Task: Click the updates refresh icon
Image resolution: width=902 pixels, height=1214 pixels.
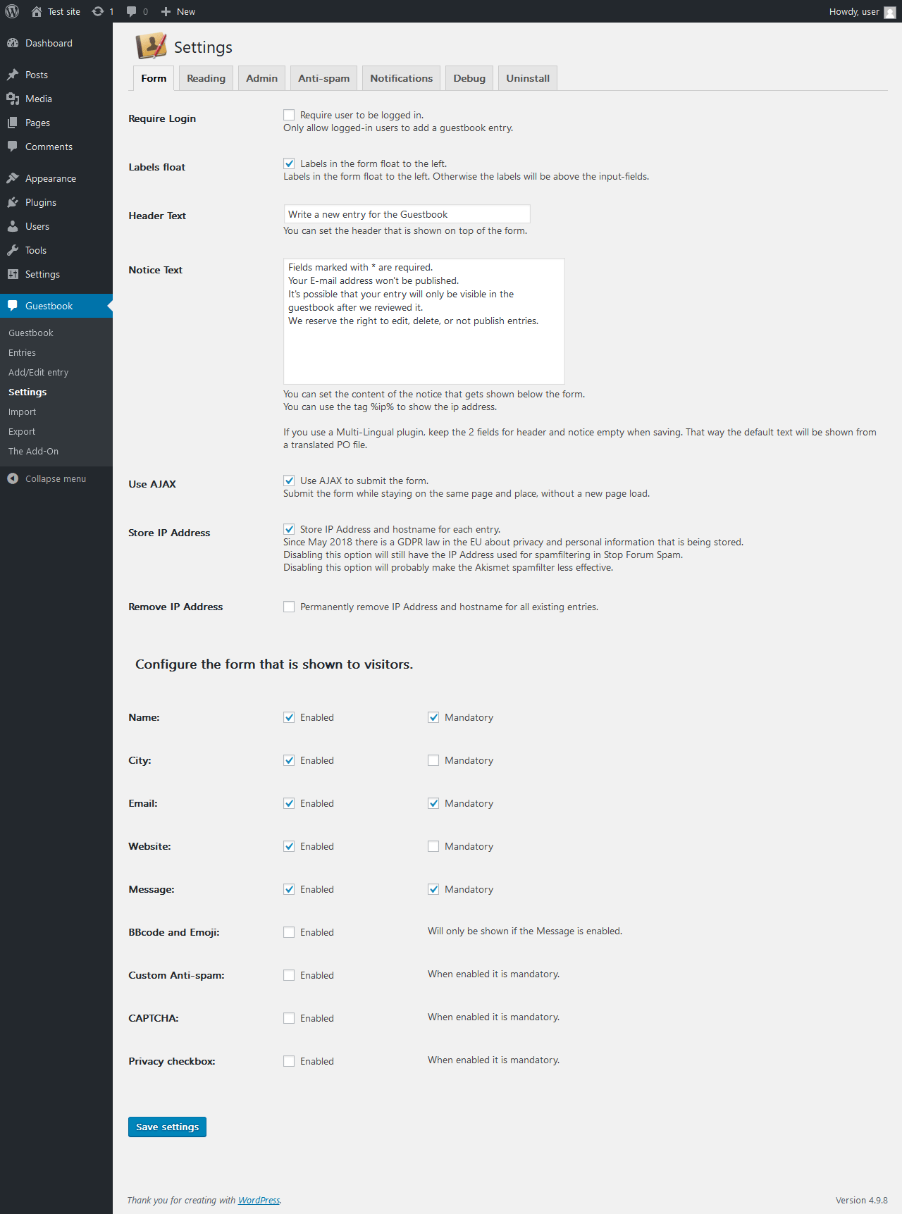Action: [x=98, y=11]
